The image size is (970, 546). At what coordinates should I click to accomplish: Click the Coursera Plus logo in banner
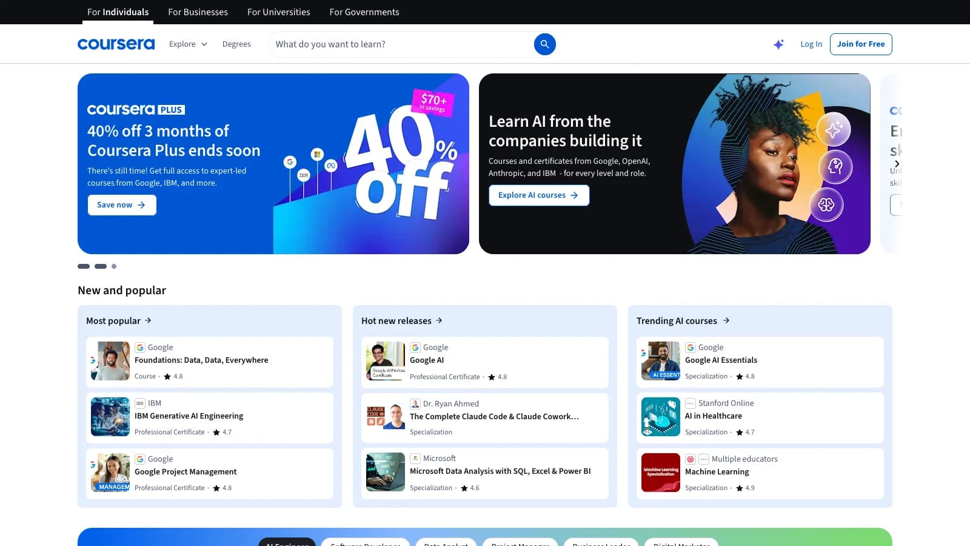click(x=136, y=109)
